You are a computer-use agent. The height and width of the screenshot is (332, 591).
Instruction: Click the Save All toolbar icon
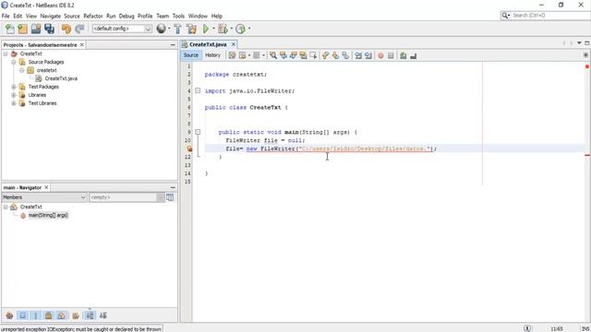[x=49, y=29]
